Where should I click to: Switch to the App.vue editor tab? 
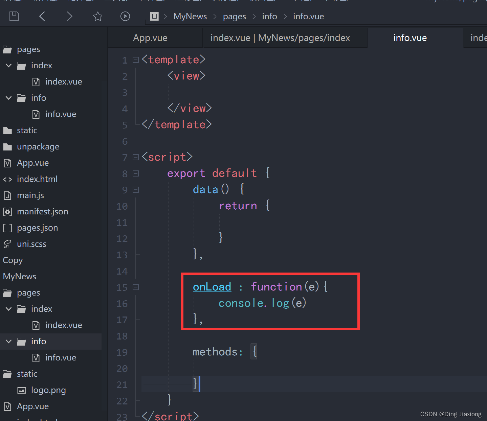coord(150,38)
